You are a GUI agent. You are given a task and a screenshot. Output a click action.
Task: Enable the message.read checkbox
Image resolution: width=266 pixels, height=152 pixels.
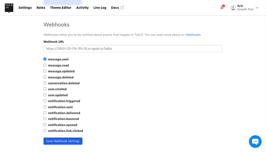point(45,65)
